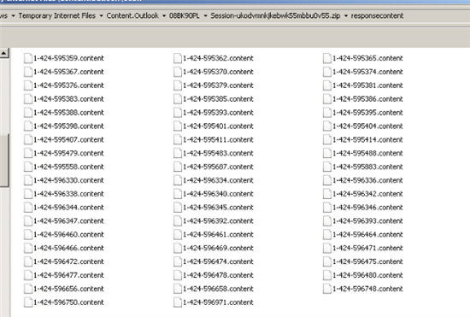The height and width of the screenshot is (317, 470).
Task: Go to Content.Outlook breadcrumb folder
Action: (x=132, y=15)
